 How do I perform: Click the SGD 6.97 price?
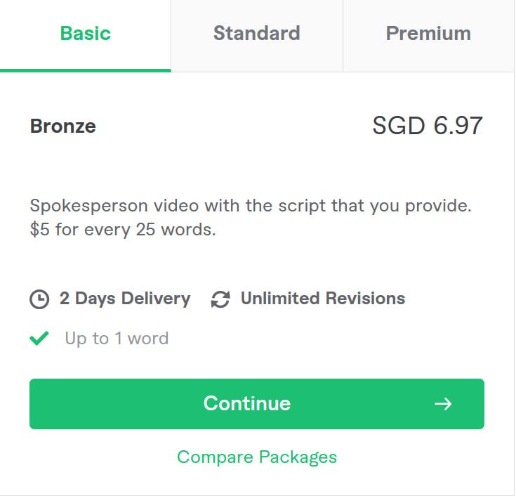[x=427, y=126]
